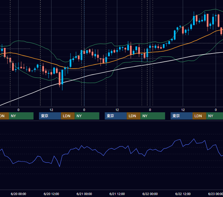The width and height of the screenshot is (223, 197).
Task: Click hour label 12 above 6/20 東京 block
Action: [51, 110]
